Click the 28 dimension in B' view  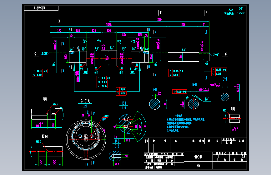(x=54, y=162)
